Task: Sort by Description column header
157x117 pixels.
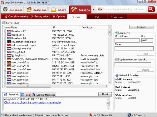Action: (x=94, y=28)
